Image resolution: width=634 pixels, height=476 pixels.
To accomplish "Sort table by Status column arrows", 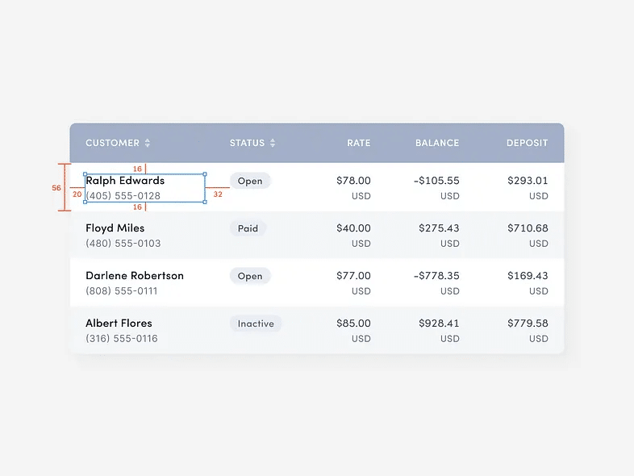I will click(273, 143).
